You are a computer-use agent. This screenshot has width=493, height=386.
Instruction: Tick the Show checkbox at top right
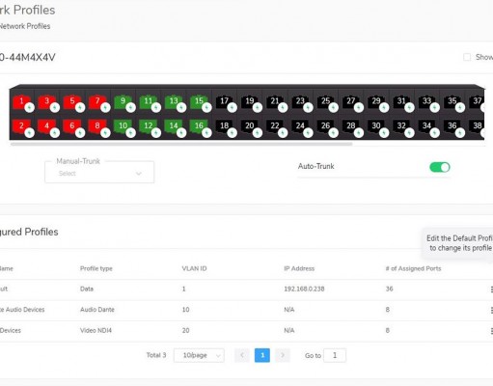[x=467, y=57]
